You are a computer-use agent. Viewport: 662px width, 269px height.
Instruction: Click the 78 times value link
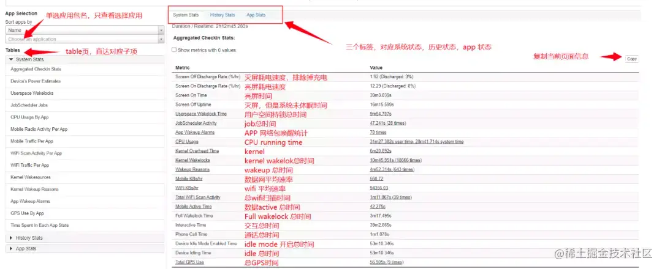(378, 132)
